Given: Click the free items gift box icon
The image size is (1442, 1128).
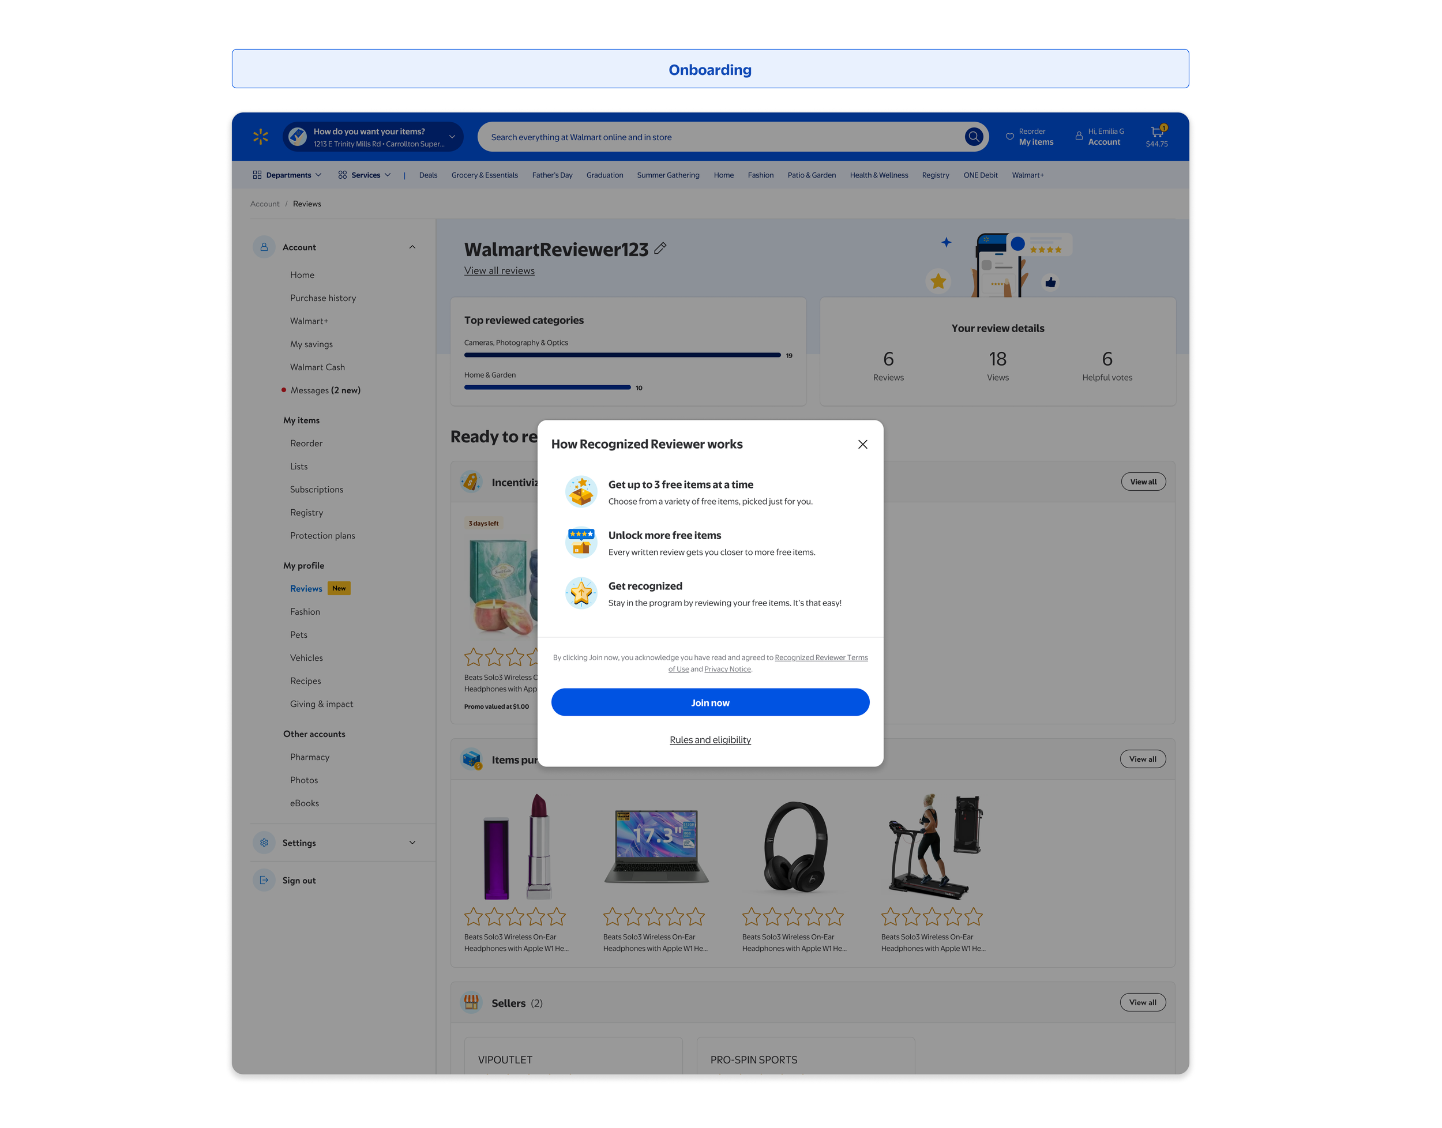Looking at the screenshot, I should pyautogui.click(x=581, y=491).
